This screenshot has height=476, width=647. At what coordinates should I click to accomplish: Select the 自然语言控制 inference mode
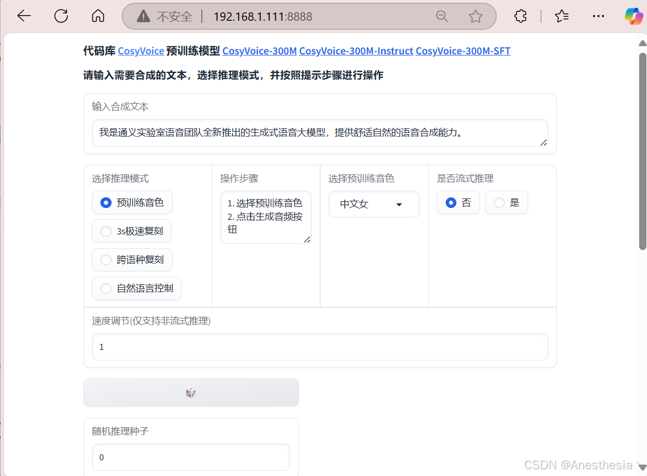[x=137, y=288]
